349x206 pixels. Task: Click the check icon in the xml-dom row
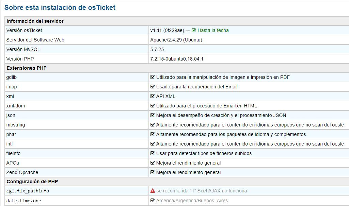pos(153,106)
